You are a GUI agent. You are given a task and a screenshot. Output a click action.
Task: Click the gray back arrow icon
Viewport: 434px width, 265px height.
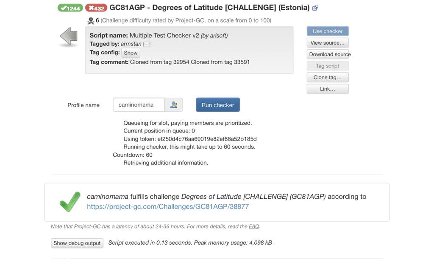click(69, 36)
